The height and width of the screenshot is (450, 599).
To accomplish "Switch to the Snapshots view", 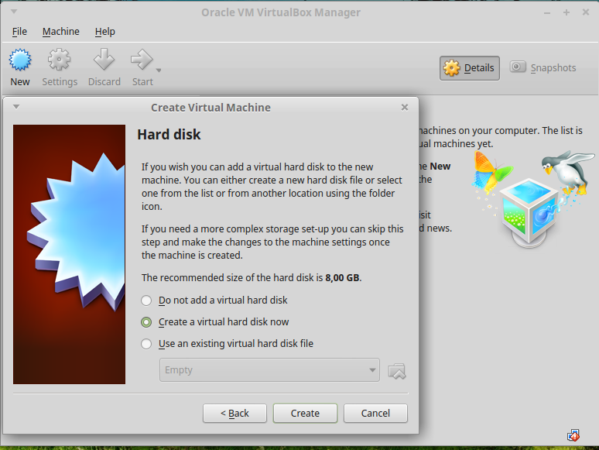I will click(x=543, y=67).
